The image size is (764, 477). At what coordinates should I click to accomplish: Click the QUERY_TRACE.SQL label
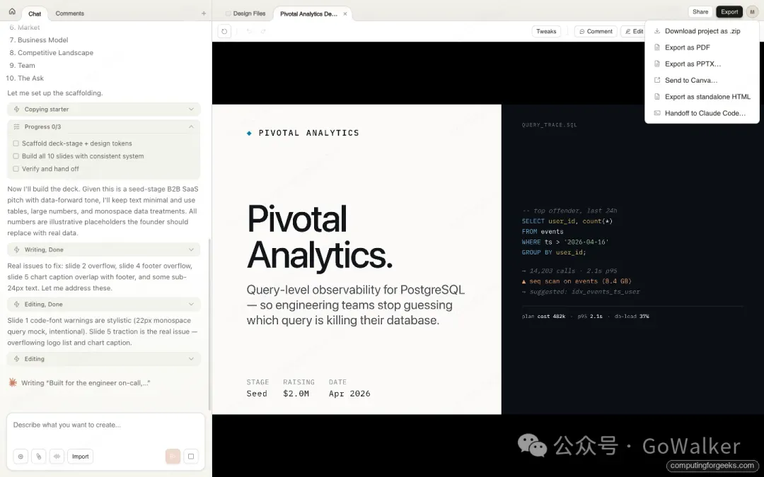coord(549,125)
